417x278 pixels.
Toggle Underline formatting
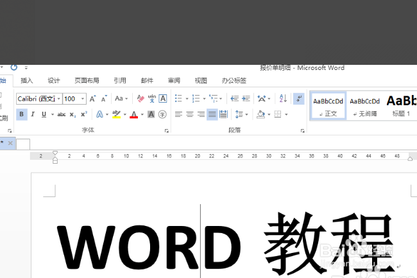click(44, 114)
